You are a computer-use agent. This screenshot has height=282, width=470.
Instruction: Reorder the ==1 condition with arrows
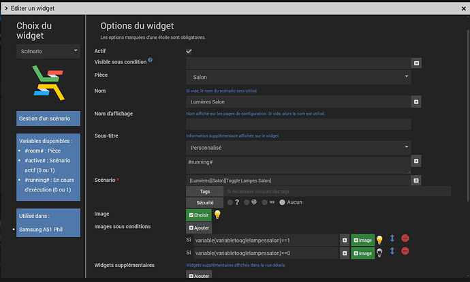(x=392, y=239)
